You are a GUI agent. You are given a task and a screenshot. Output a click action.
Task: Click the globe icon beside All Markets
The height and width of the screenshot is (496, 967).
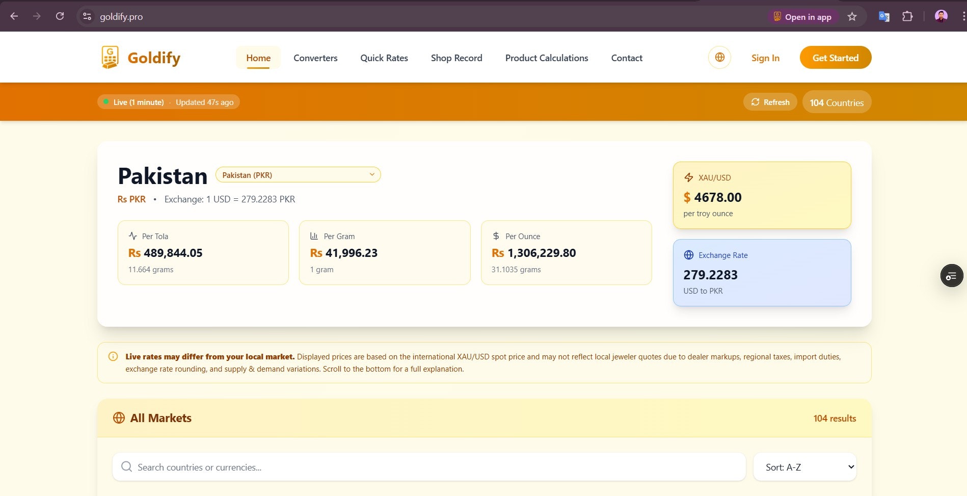click(x=119, y=418)
